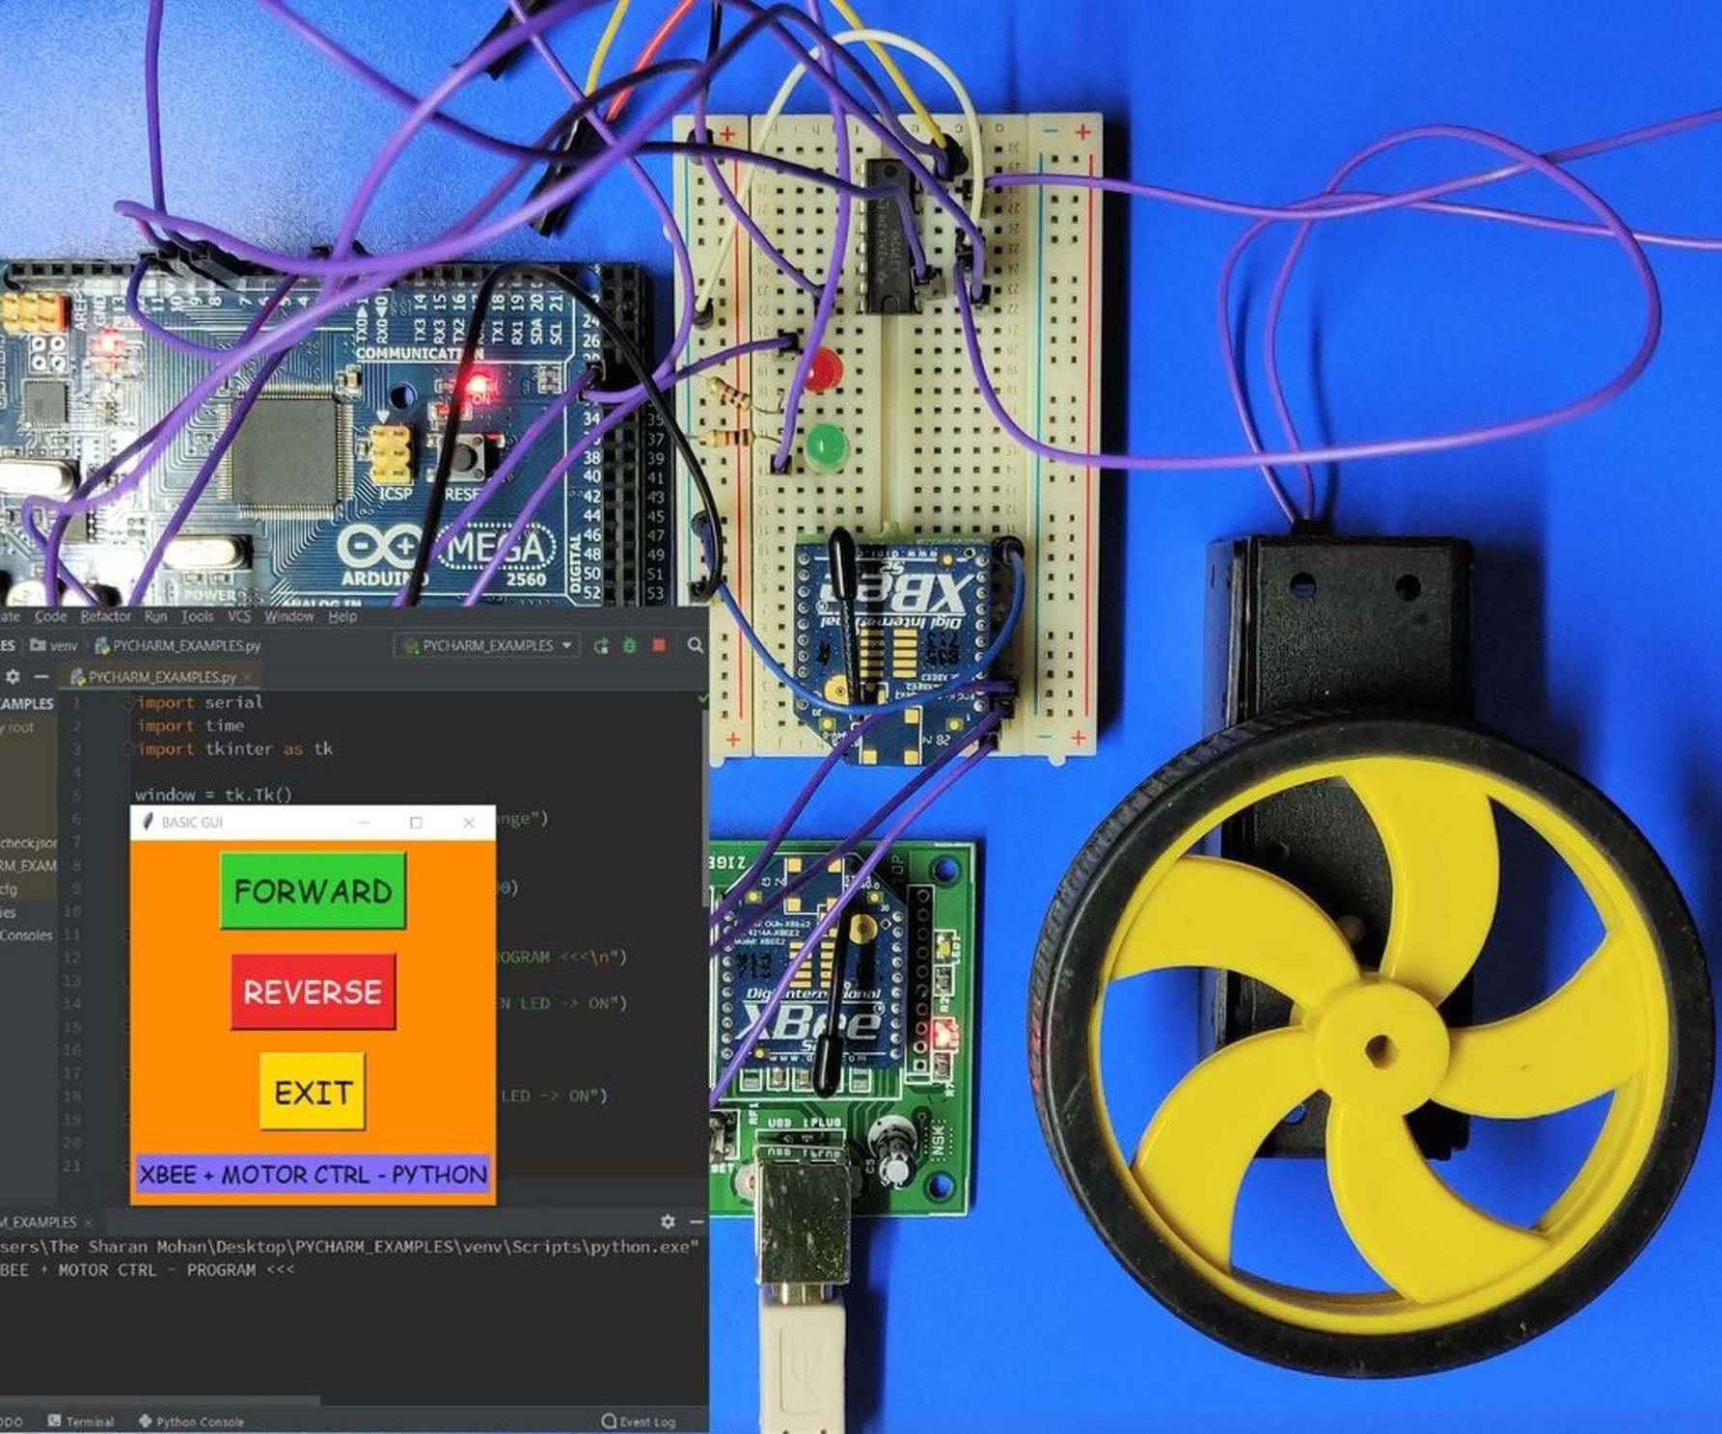Switch to the PYCHARM_EXAMPLES.py editor tab
The height and width of the screenshot is (1434, 1722).
pos(154,678)
